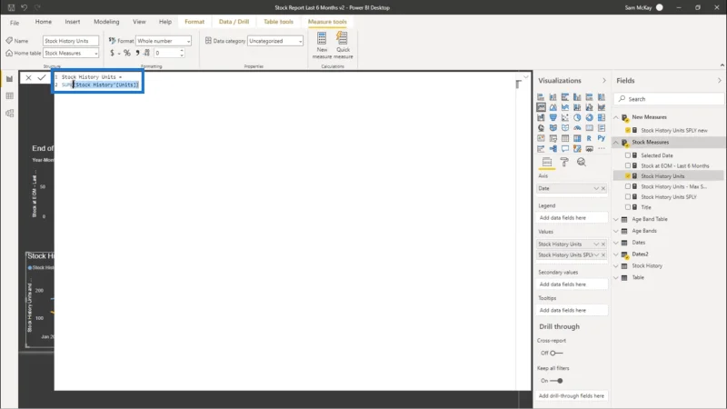This screenshot has width=727, height=409.
Task: Check the Title measure checkbox
Action: pos(628,207)
